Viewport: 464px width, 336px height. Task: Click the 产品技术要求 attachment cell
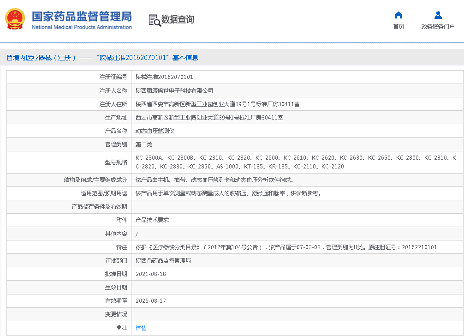point(152,220)
